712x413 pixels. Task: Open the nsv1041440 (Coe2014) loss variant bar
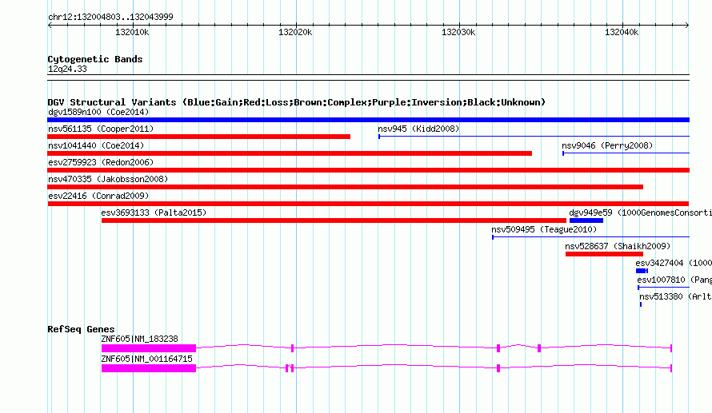pyautogui.click(x=290, y=153)
